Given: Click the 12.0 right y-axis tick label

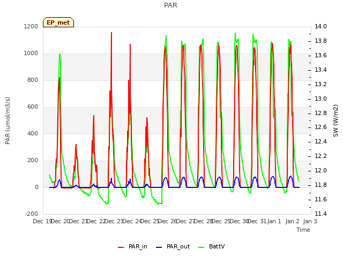Looking at the screenshot, I should click(320, 171).
